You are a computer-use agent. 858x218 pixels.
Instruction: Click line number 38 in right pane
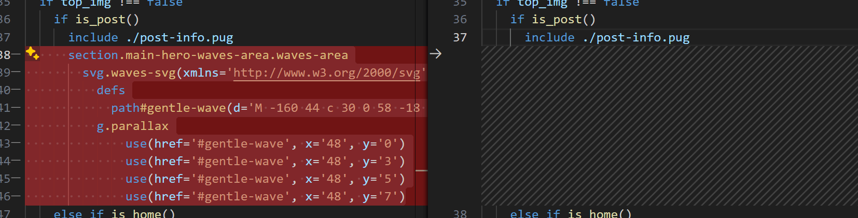(x=460, y=213)
